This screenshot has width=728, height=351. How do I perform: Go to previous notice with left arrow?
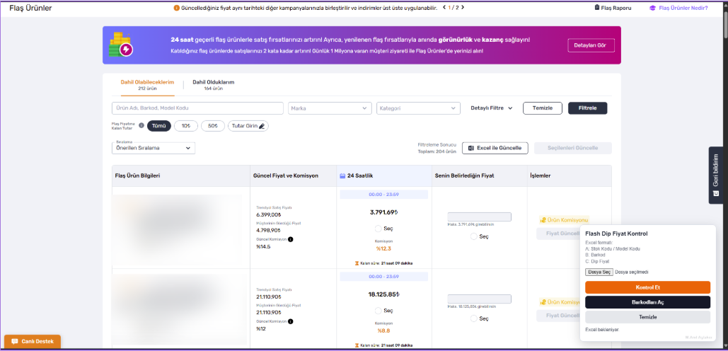[444, 7]
